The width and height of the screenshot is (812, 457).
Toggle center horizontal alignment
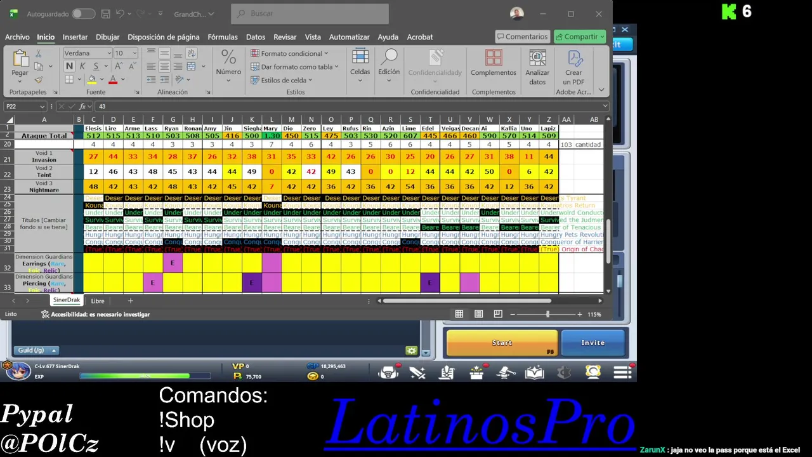[164, 66]
